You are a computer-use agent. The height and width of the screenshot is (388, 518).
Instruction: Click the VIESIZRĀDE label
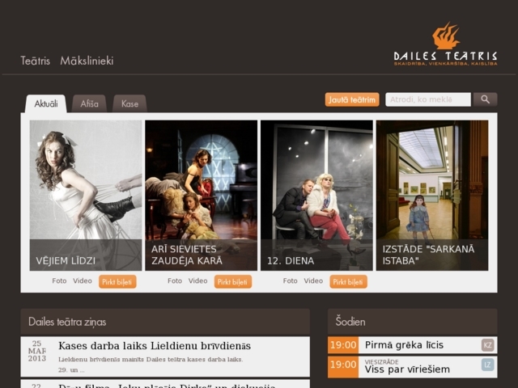pos(381,361)
